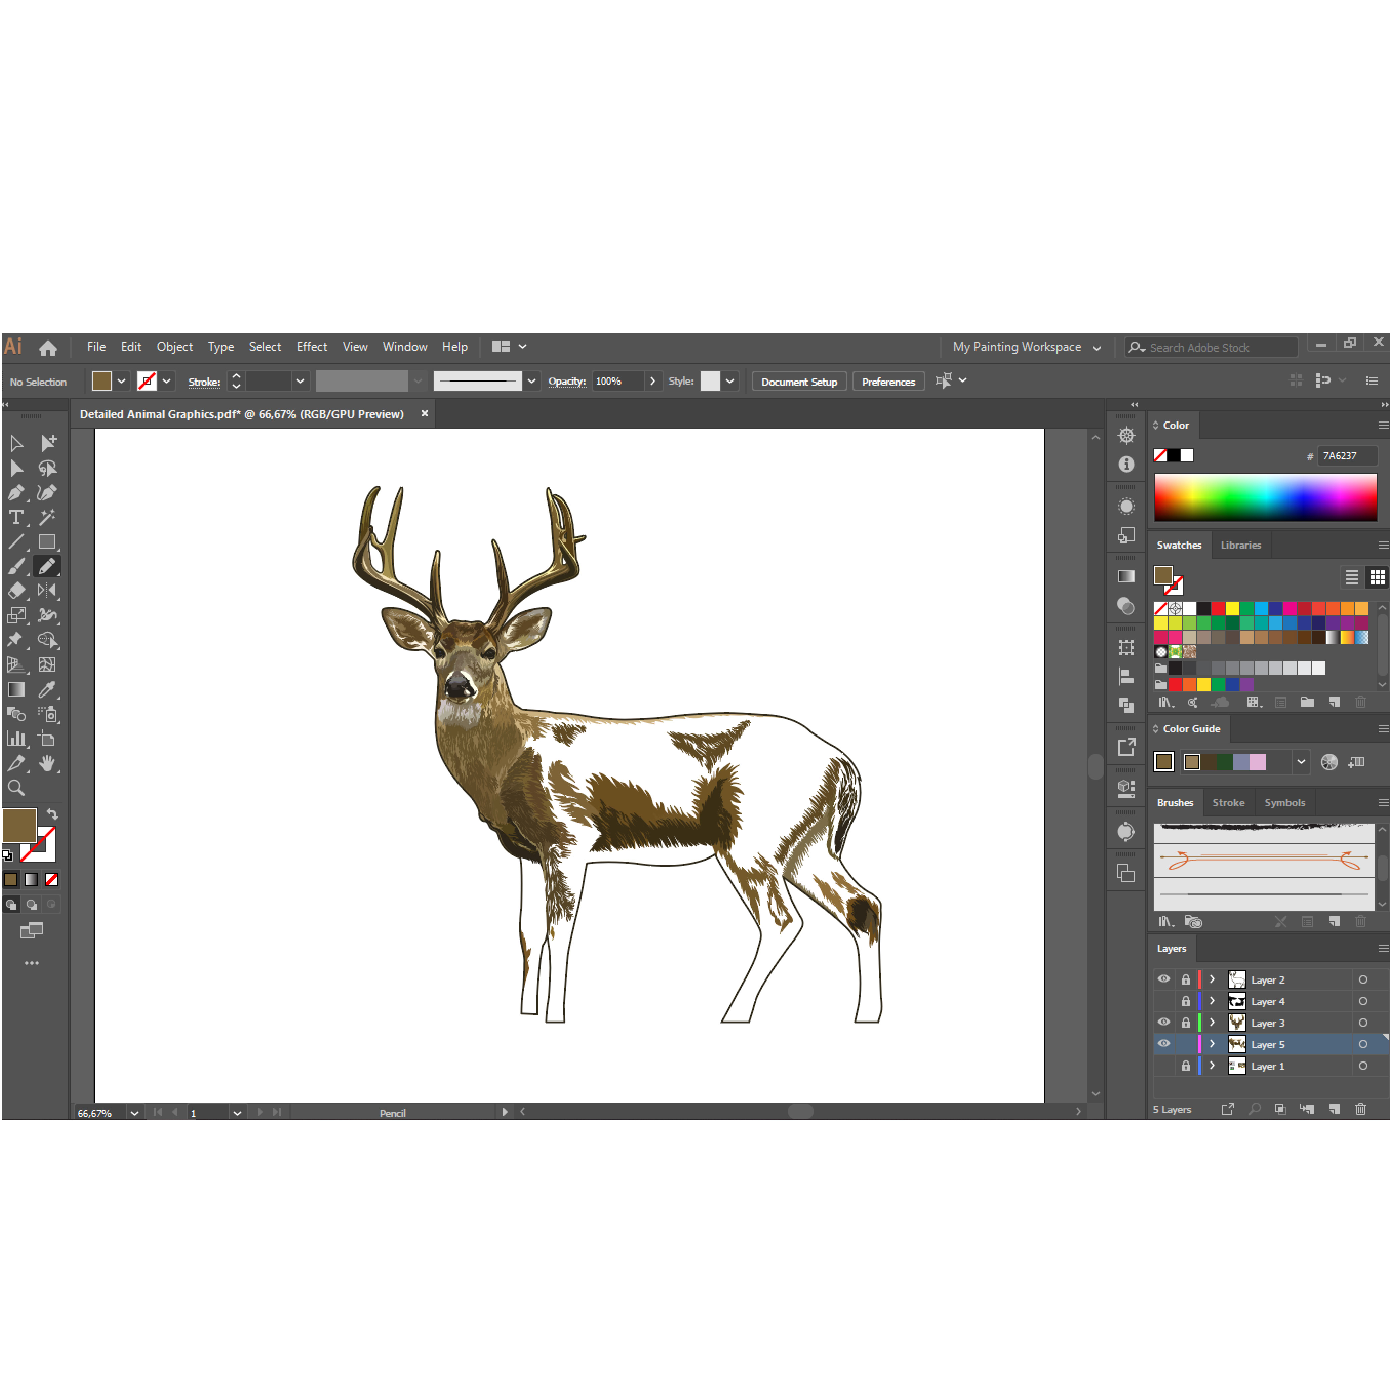Screen dimensions: 1390x1390
Task: Create a new layer in the Layers panel
Action: (x=1335, y=1109)
